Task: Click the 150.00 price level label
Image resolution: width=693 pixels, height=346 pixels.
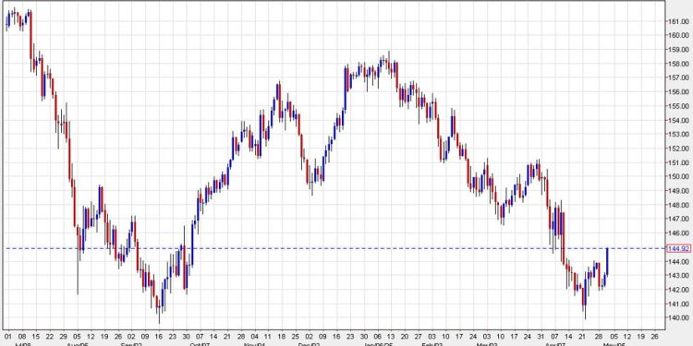Action: tap(678, 176)
